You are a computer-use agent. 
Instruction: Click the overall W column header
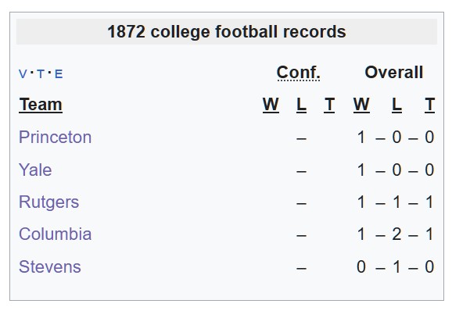click(x=361, y=105)
